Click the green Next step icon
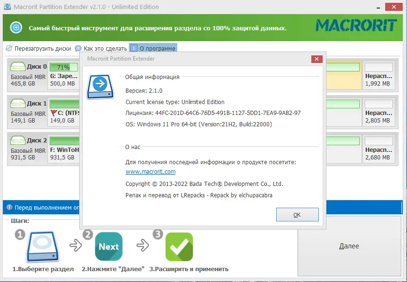 [109, 246]
